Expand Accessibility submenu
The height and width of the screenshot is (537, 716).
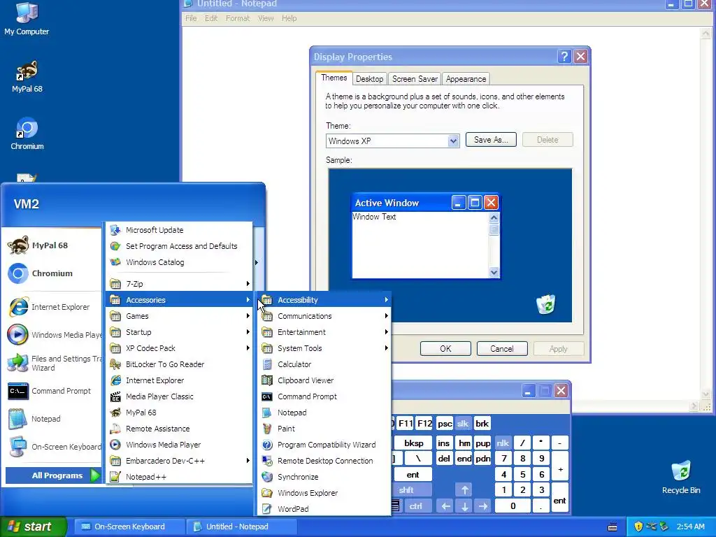324,300
